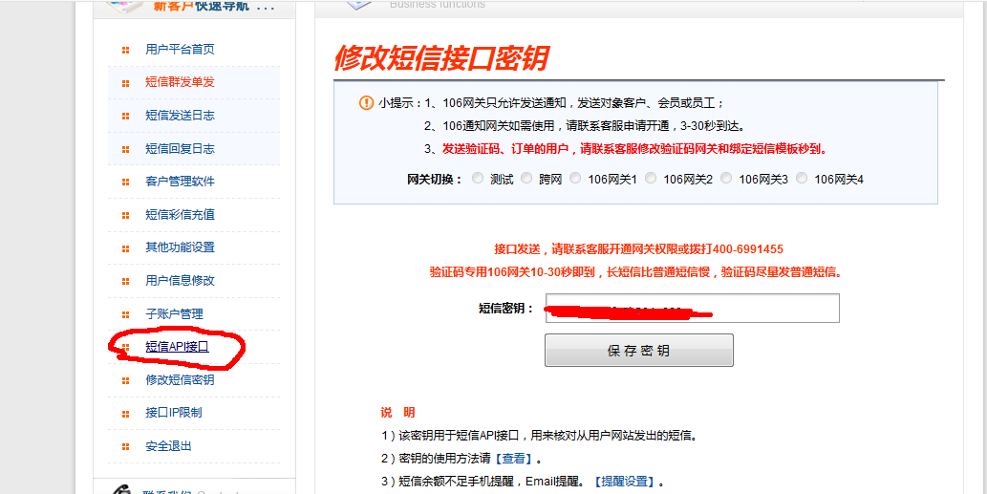The width and height of the screenshot is (987, 494).
Task: Click 安全退出 to log out
Action: [x=168, y=446]
